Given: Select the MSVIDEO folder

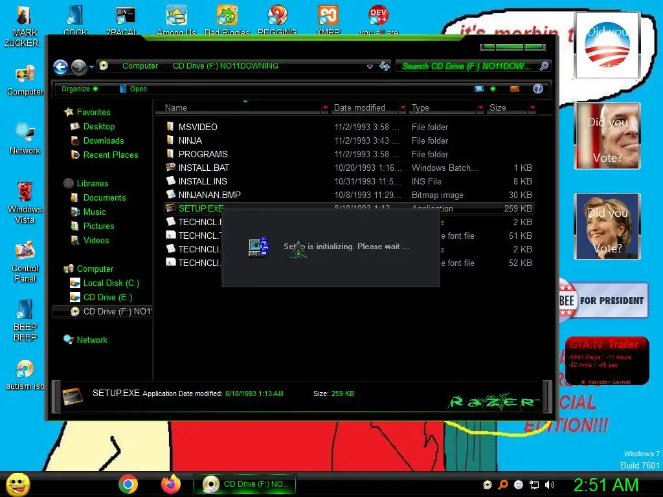Looking at the screenshot, I should tap(197, 127).
